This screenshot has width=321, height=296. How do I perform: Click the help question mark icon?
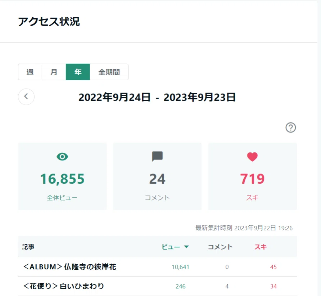[x=290, y=127]
